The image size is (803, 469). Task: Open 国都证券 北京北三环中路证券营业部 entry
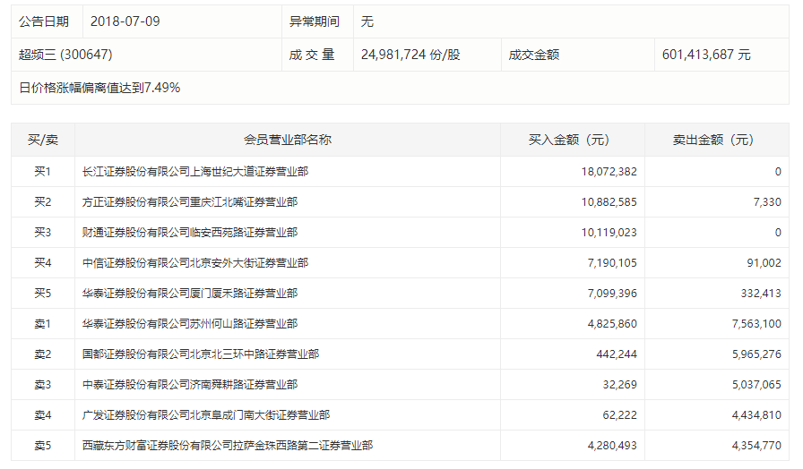point(200,354)
